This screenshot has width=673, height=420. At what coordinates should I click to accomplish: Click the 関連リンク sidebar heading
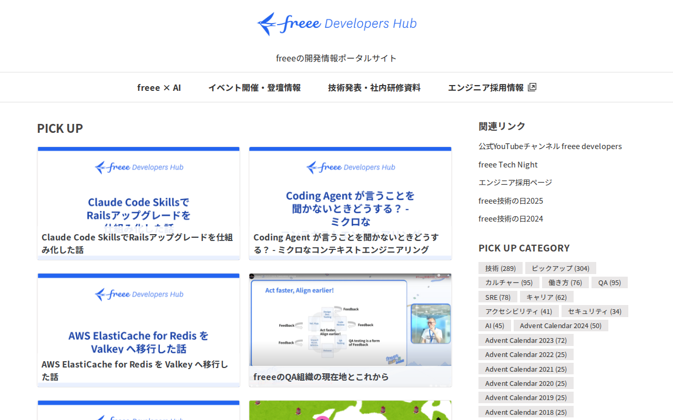(x=502, y=126)
